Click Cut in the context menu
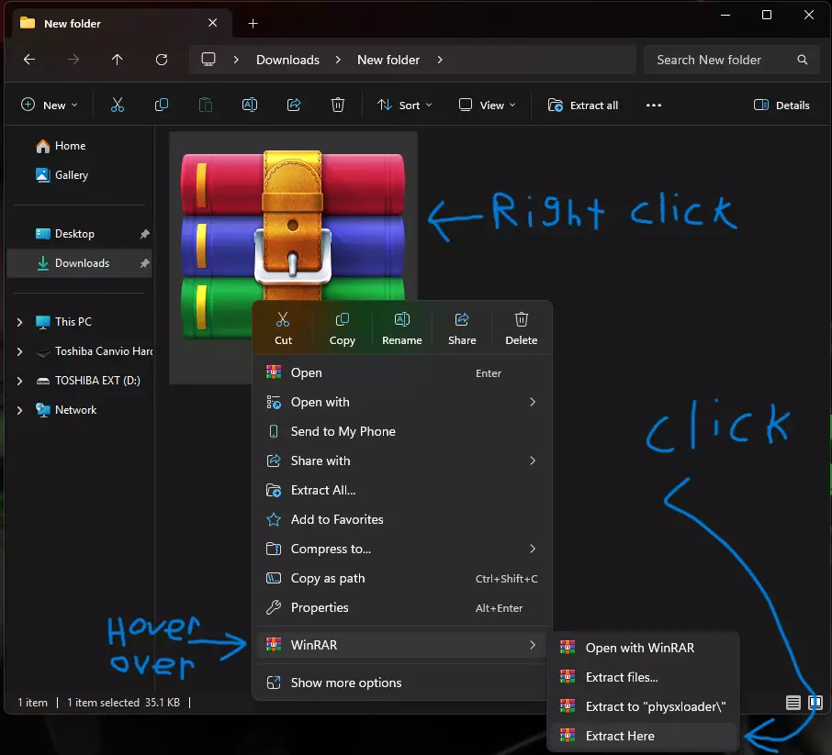Image resolution: width=832 pixels, height=755 pixels. (x=283, y=328)
